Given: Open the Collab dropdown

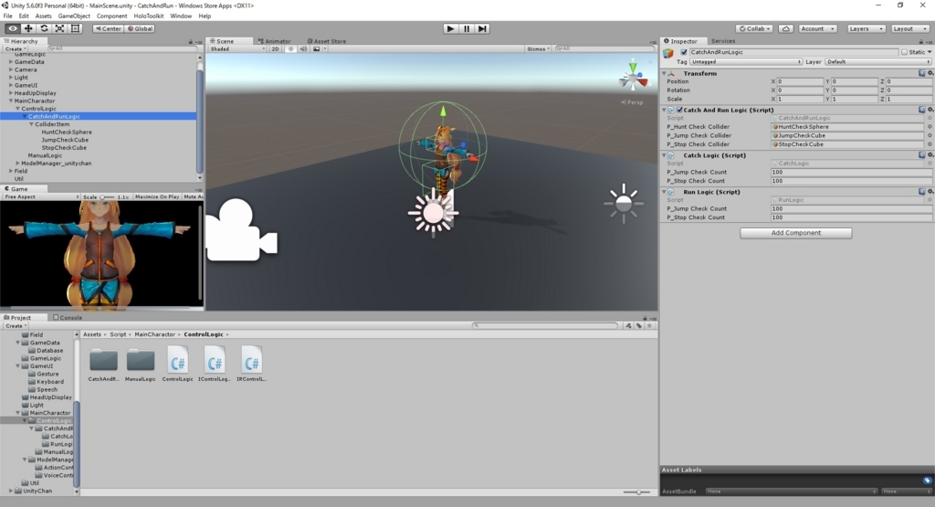Looking at the screenshot, I should tap(755, 28).
